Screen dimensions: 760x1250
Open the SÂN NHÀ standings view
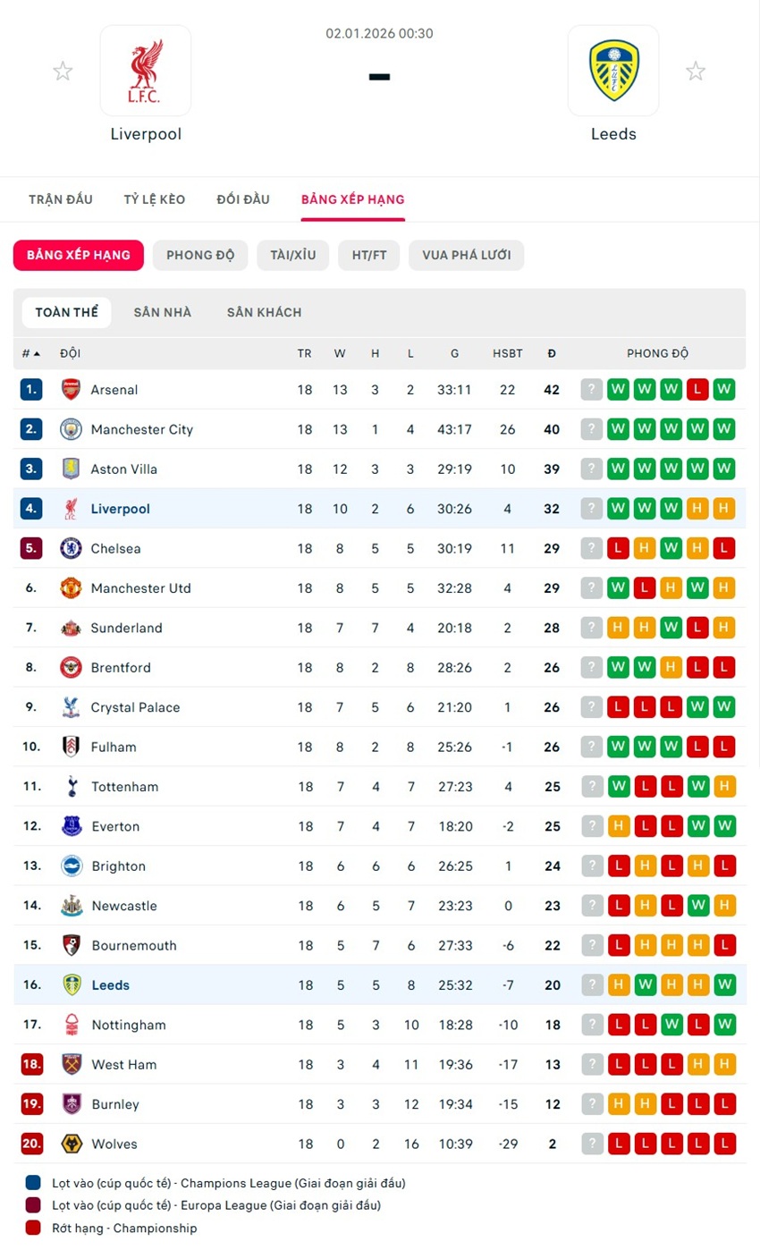(x=162, y=312)
